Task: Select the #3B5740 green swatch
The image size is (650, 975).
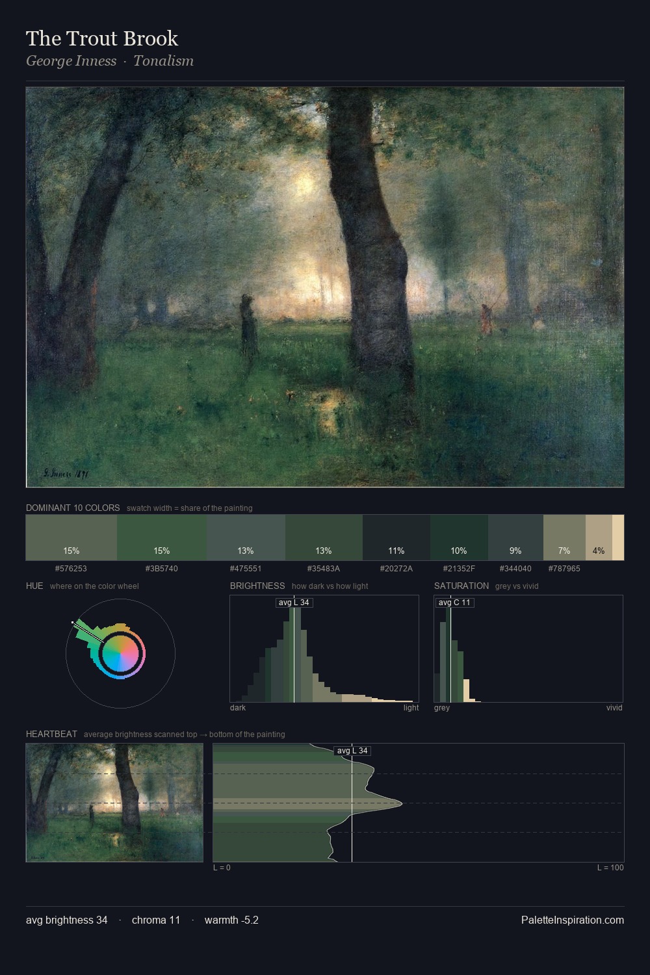Action: tap(162, 538)
